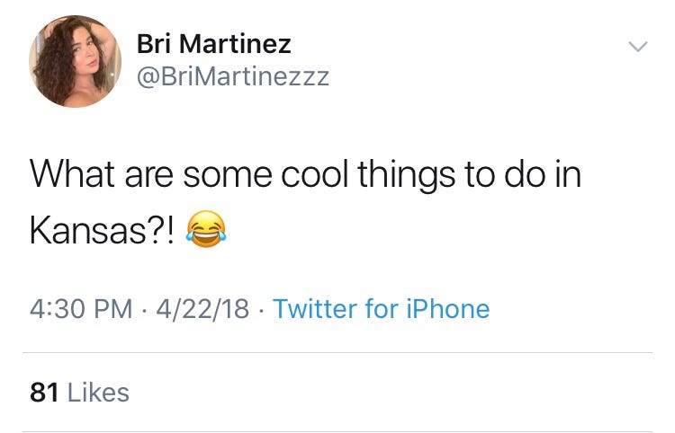
Task: Click "PM" in the tweet timestamp
Action: (113, 309)
